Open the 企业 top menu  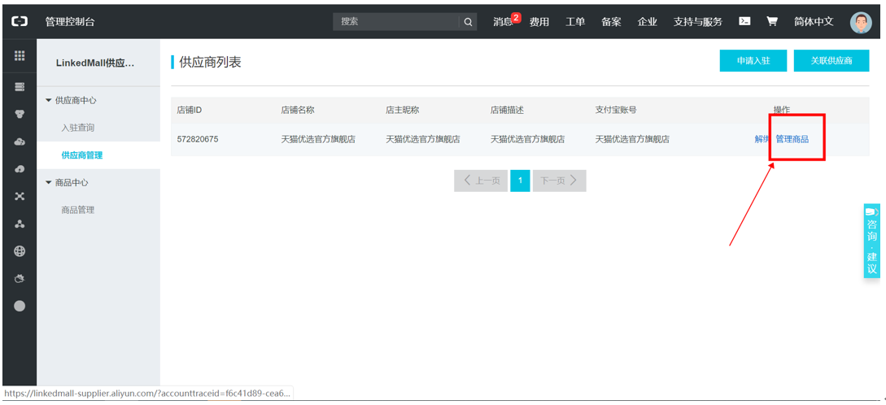(648, 22)
